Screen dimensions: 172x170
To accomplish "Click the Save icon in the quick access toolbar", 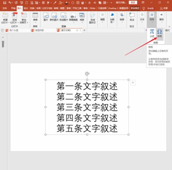I will [5, 3].
